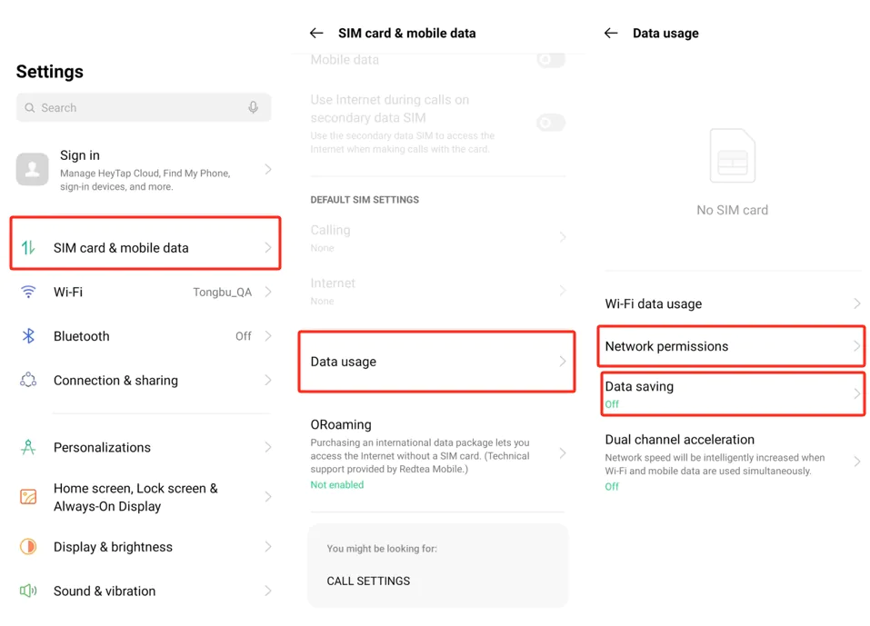Select Data usage option

pos(436,362)
